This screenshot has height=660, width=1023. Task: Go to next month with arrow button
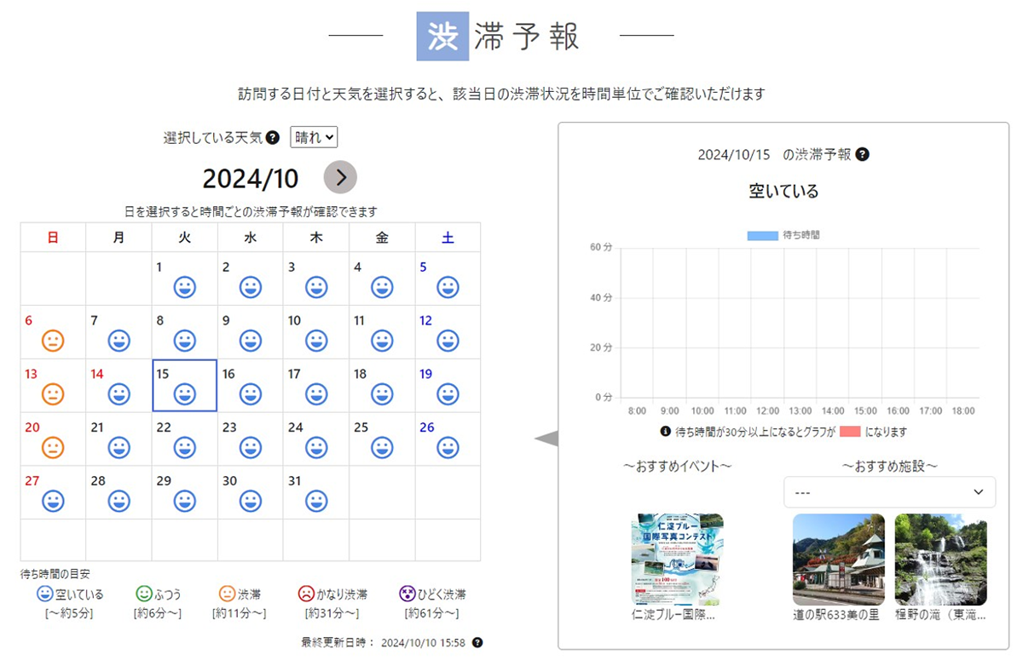click(x=340, y=177)
